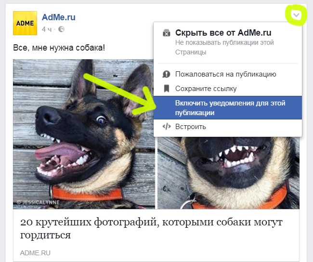Open article headline '20 крутейших фотографий'
The height and width of the screenshot is (262, 313).
click(151, 228)
